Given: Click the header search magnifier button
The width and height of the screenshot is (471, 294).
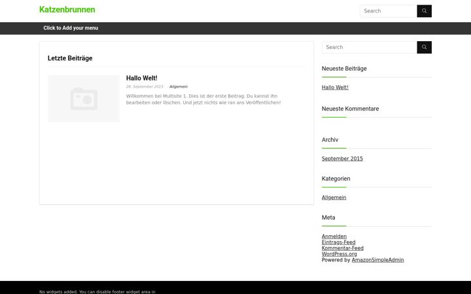Looking at the screenshot, I should click(x=424, y=11).
